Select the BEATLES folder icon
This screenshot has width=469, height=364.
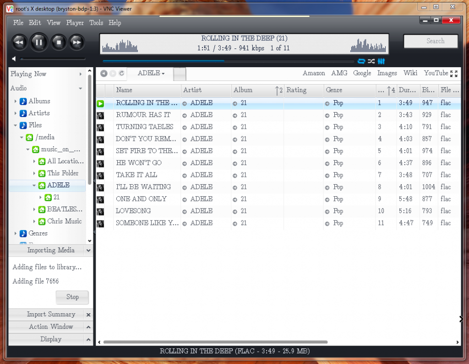pos(42,209)
